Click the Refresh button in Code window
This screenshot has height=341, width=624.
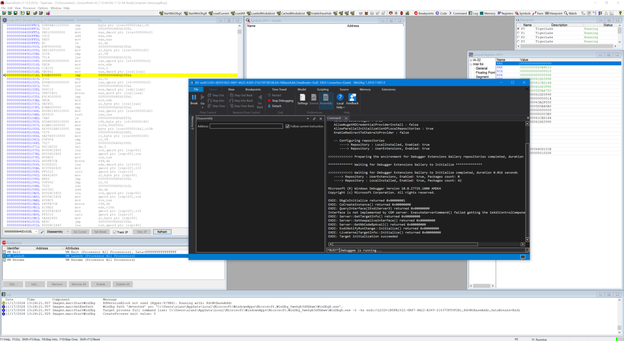162,232
